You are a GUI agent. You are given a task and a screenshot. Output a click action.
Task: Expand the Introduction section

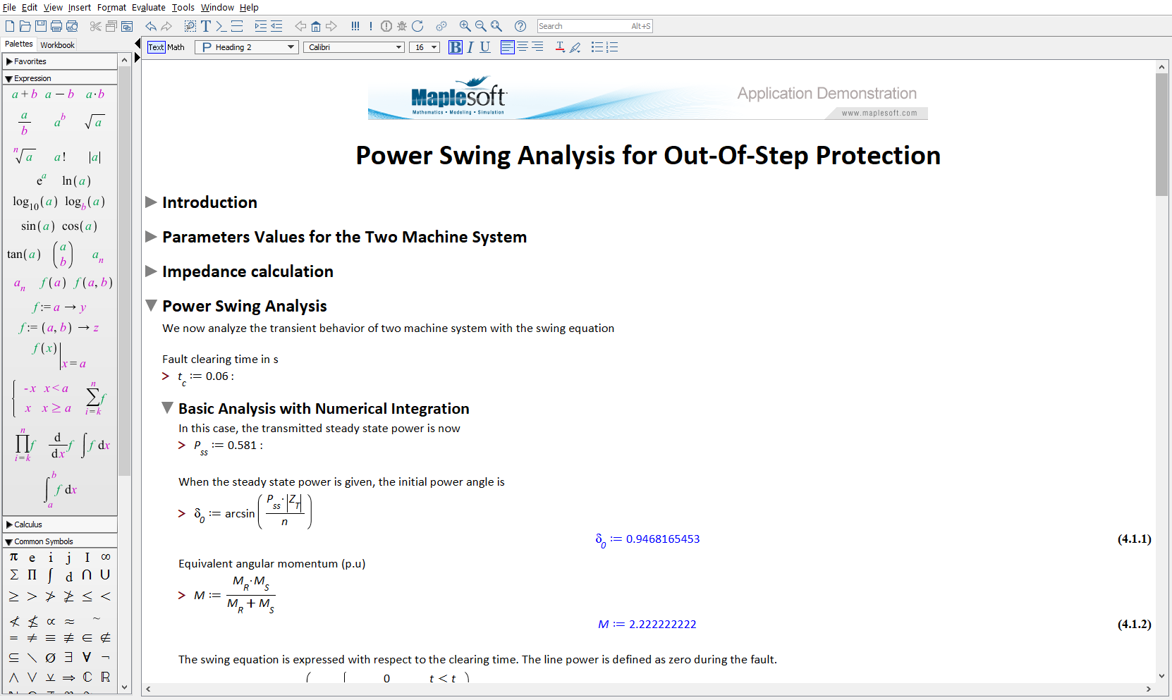tap(151, 202)
